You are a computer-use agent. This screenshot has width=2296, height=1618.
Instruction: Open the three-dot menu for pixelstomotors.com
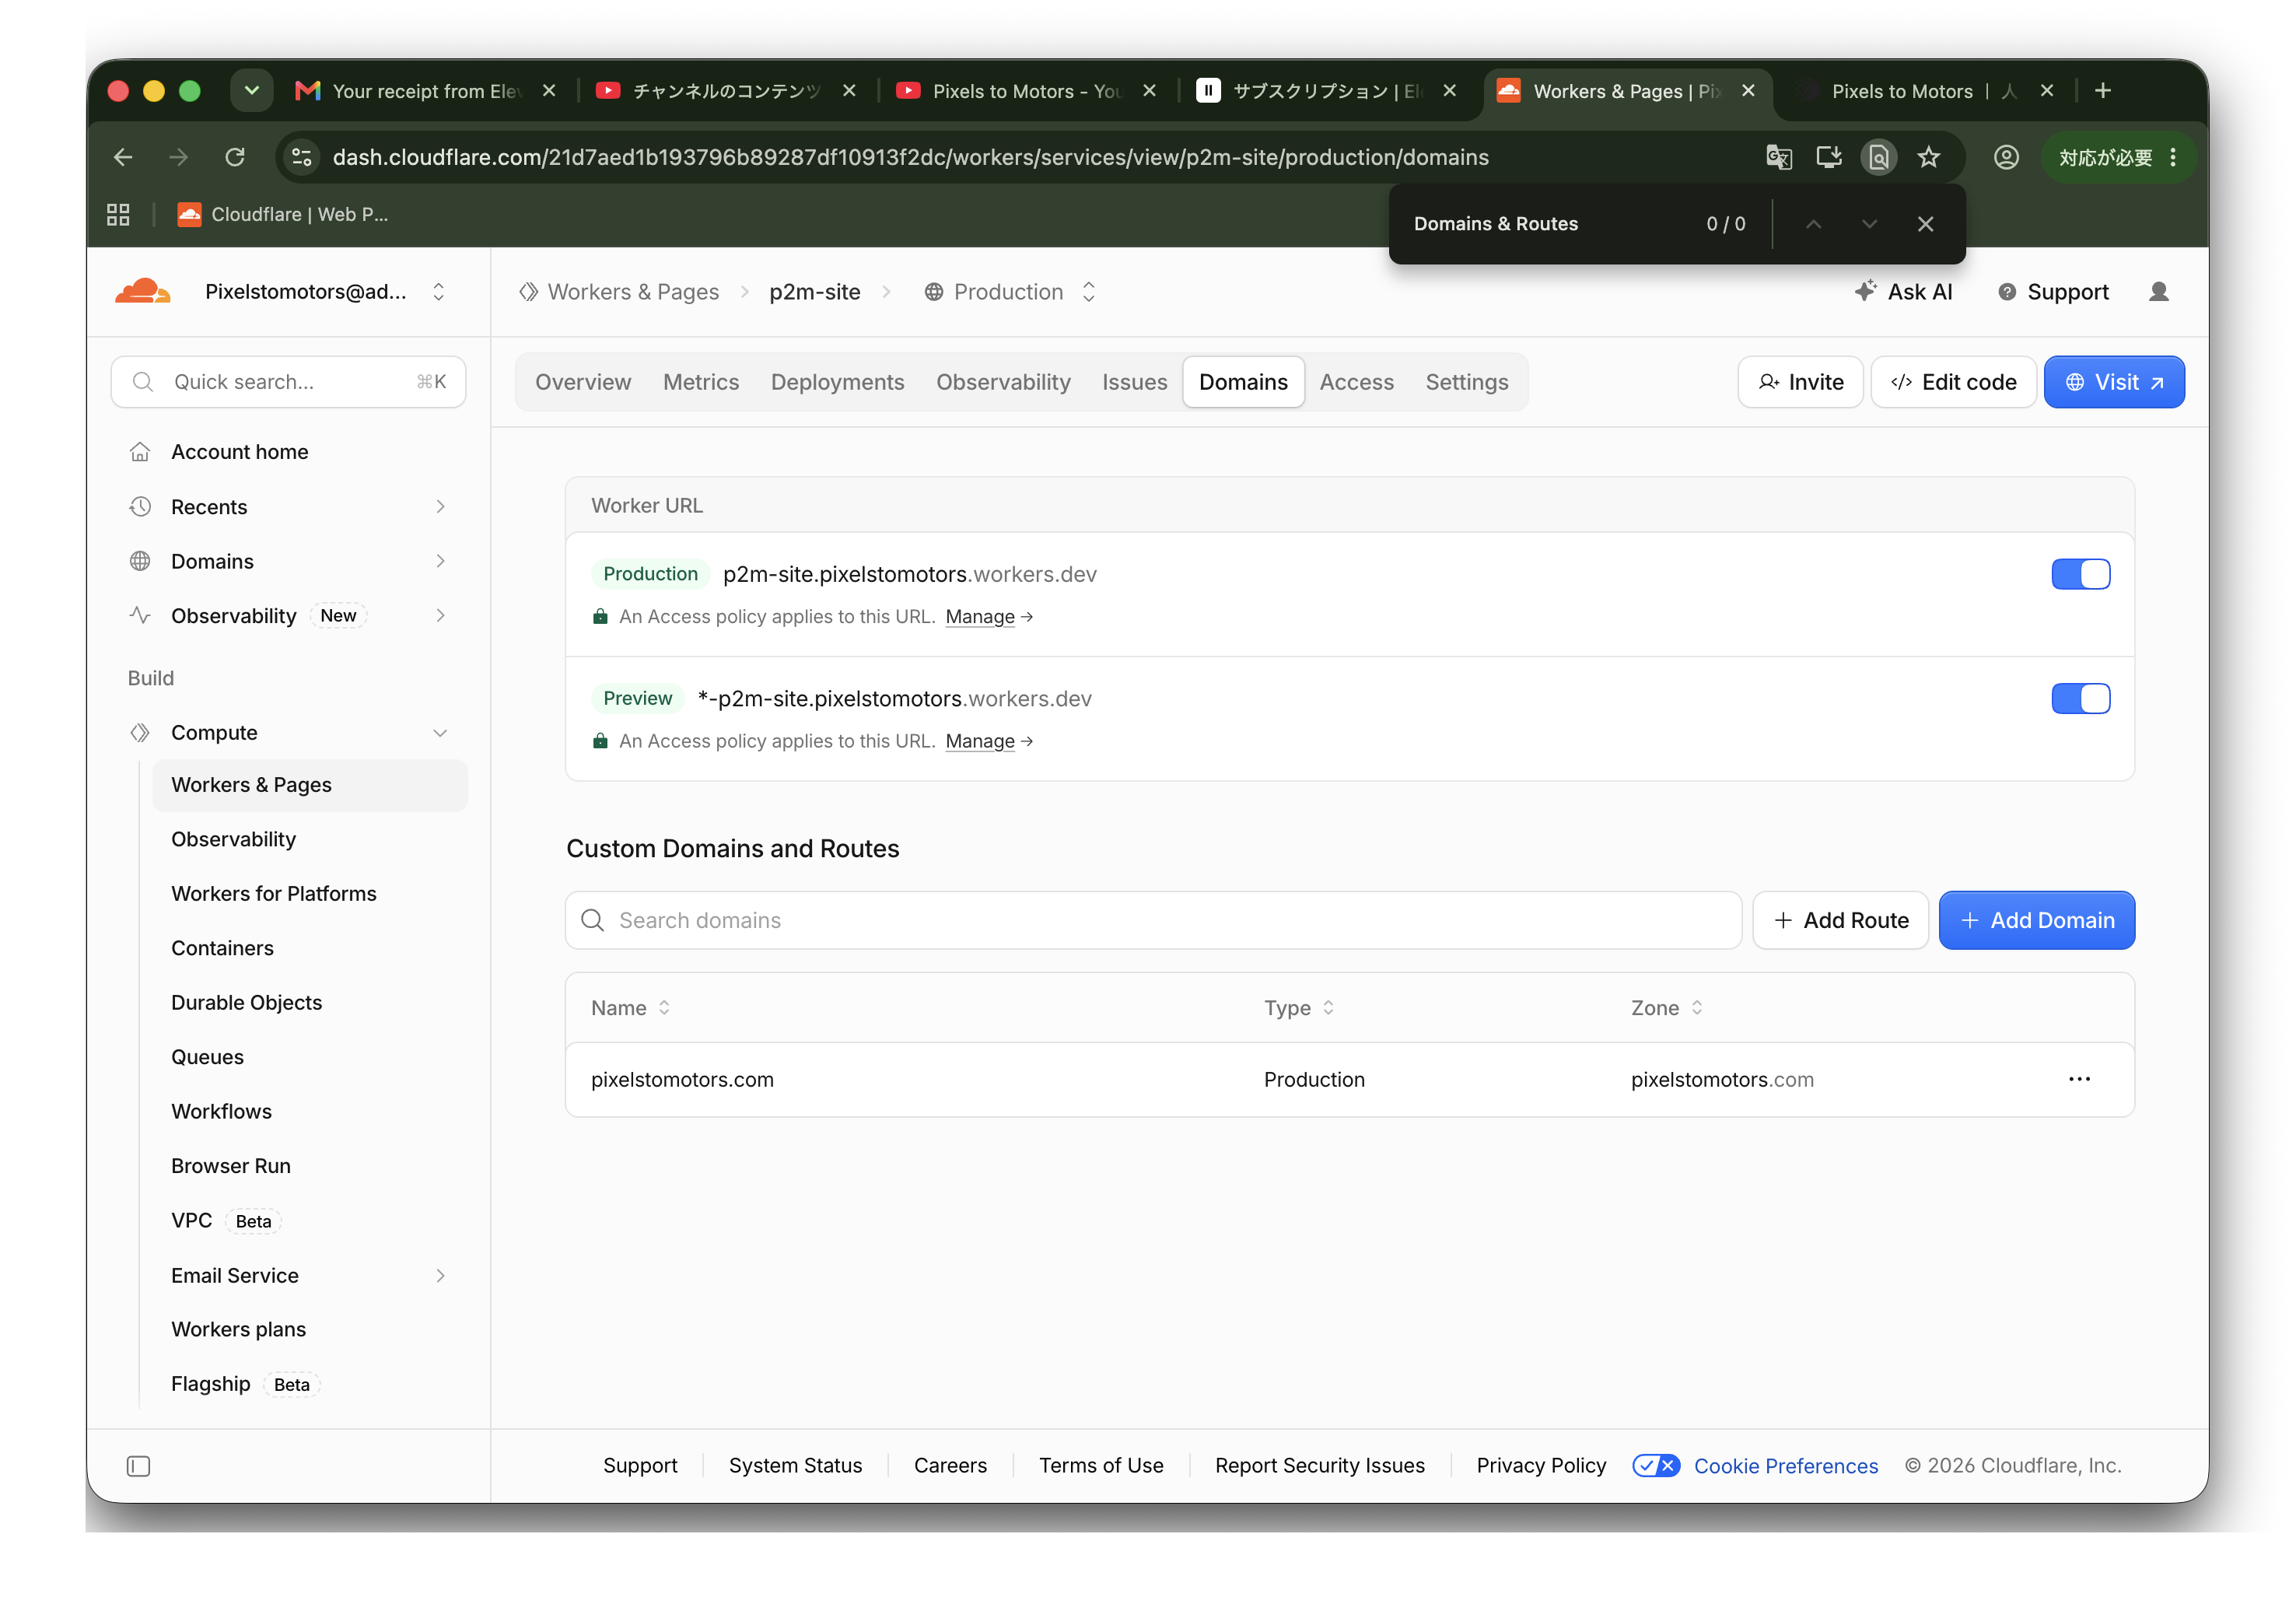(x=2078, y=1079)
